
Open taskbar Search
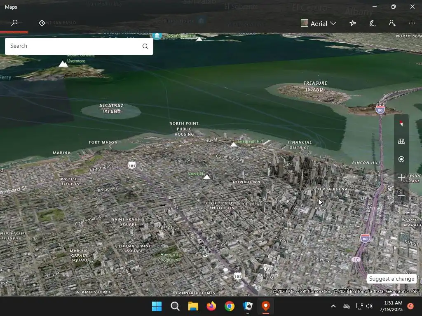[x=175, y=306]
